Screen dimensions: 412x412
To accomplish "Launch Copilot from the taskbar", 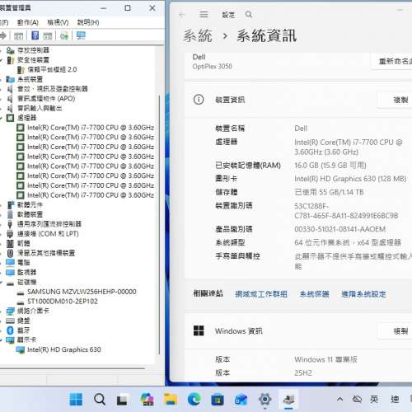I will [147, 400].
